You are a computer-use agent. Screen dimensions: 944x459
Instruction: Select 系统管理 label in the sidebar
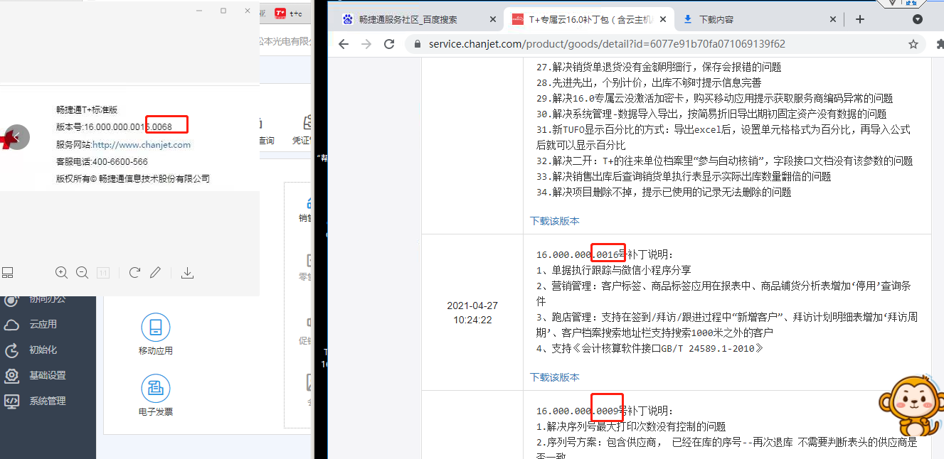coord(48,401)
